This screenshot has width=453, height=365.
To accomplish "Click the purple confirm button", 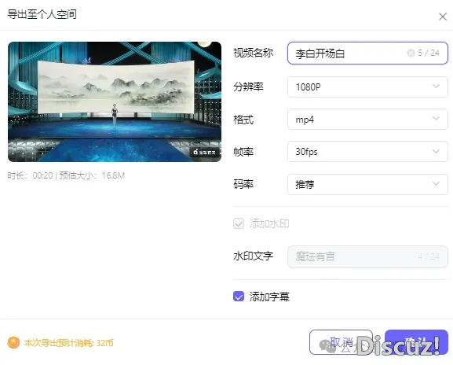I will point(416,342).
